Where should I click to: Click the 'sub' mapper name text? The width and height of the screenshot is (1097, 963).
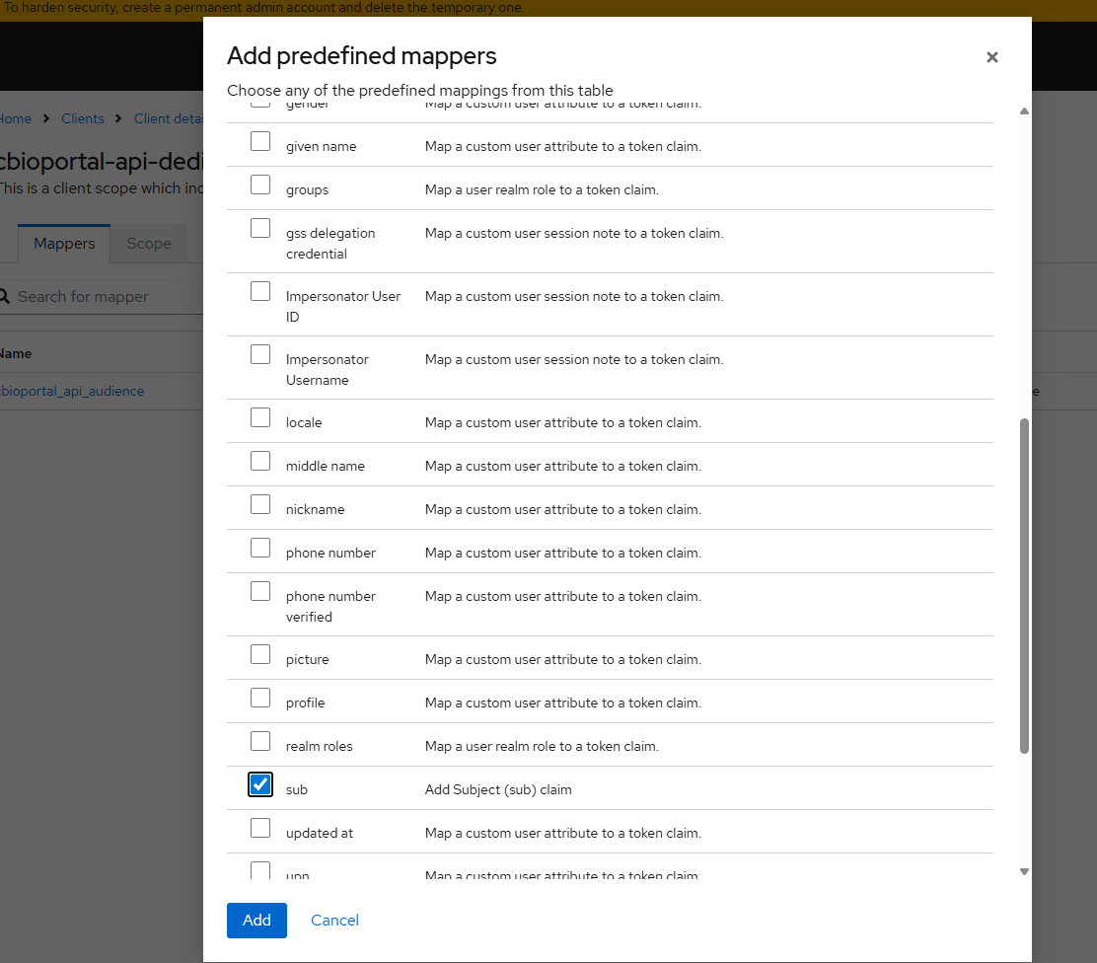pyautogui.click(x=297, y=789)
